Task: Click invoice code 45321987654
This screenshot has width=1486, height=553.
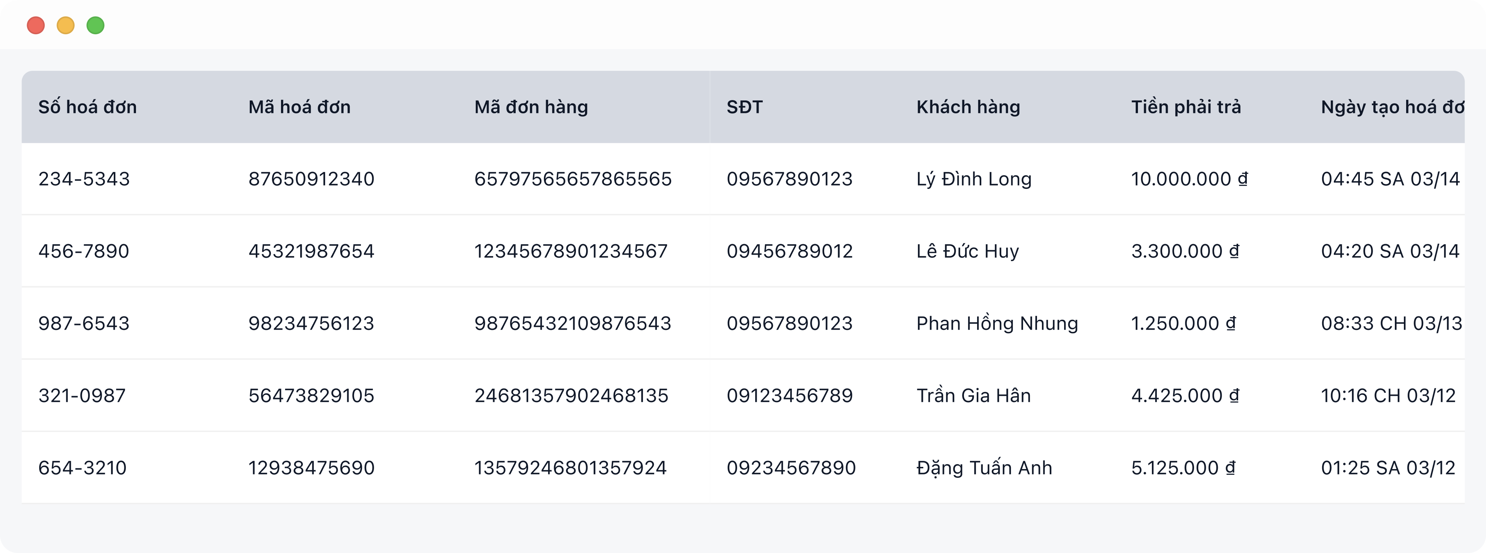Action: (x=312, y=251)
